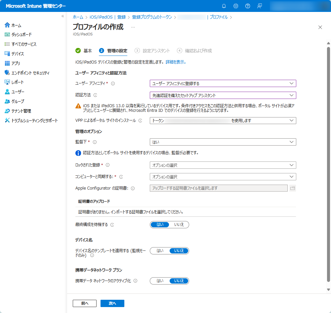Set 携帯データ ネットワークのアクティブ化 to いいえ
This screenshot has height=313, width=331.
[x=179, y=281]
